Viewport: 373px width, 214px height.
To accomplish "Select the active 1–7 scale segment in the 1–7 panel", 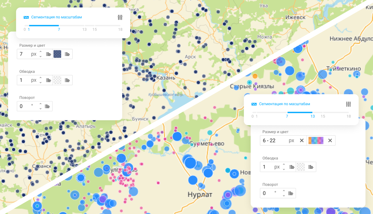I will pos(44,25).
